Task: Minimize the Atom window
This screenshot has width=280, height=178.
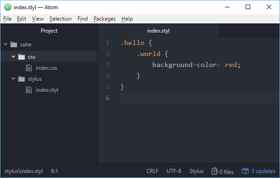Action: pos(227,7)
